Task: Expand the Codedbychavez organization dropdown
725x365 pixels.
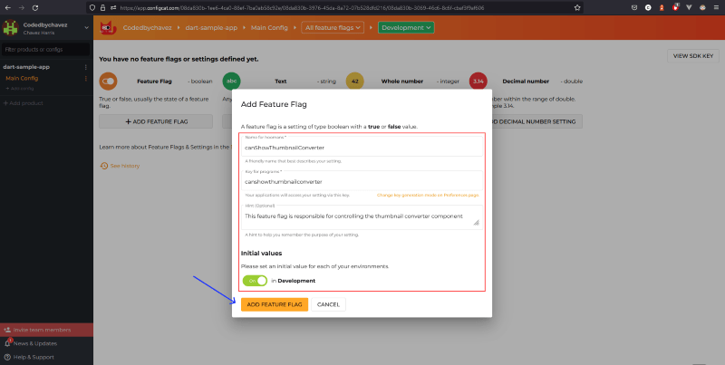Action: pyautogui.click(x=86, y=28)
